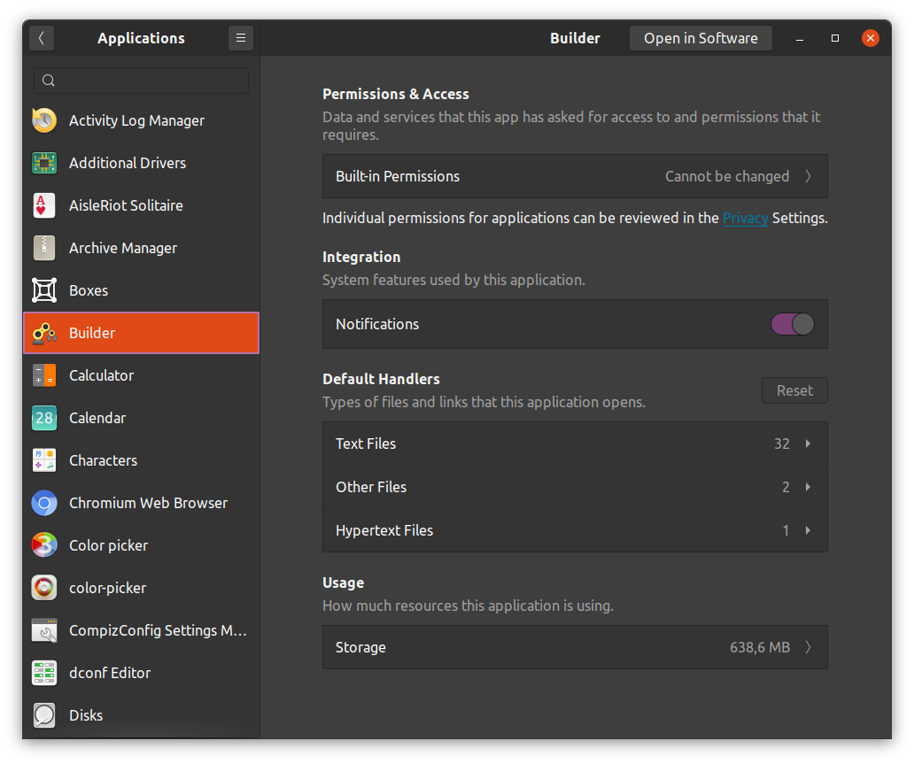Click the AisleRiot Solitaire card icon
This screenshot has height=764, width=914.
44,205
